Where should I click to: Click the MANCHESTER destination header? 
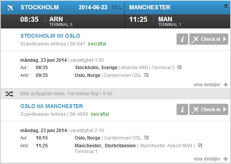coord(150,7)
